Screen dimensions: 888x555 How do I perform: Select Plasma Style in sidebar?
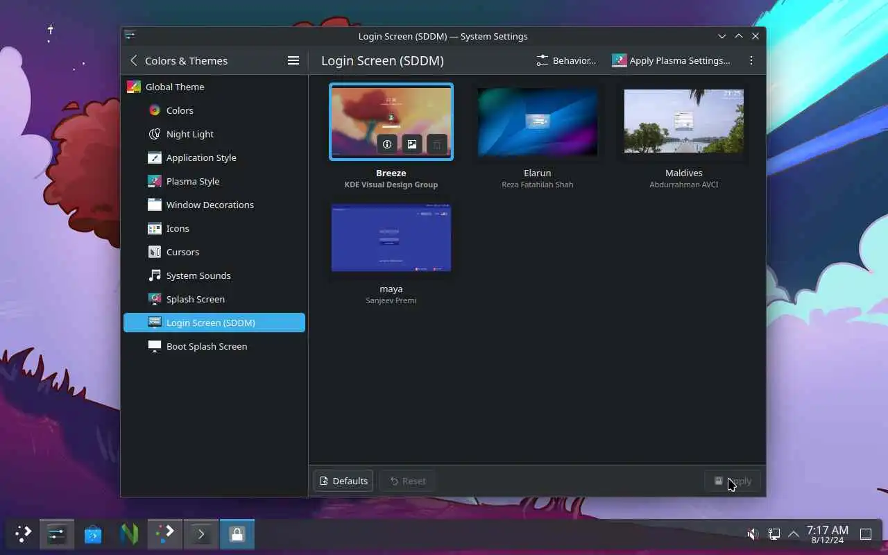point(214,181)
